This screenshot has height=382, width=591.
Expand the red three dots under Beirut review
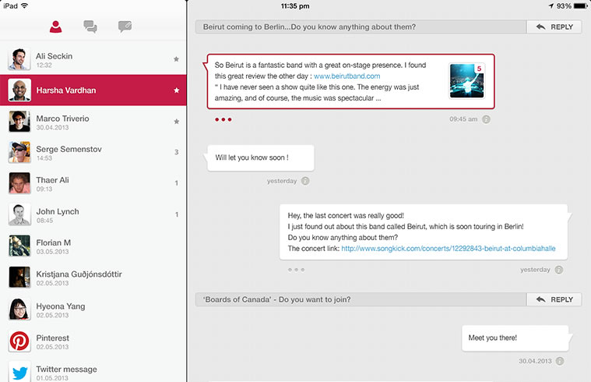point(223,119)
